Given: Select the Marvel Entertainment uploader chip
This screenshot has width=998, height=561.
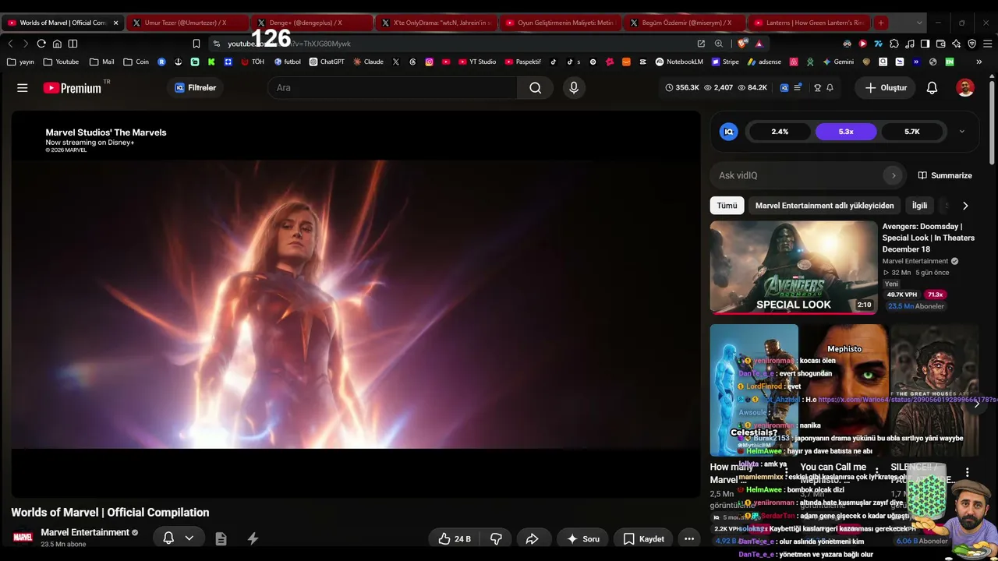Looking at the screenshot, I should click(825, 206).
